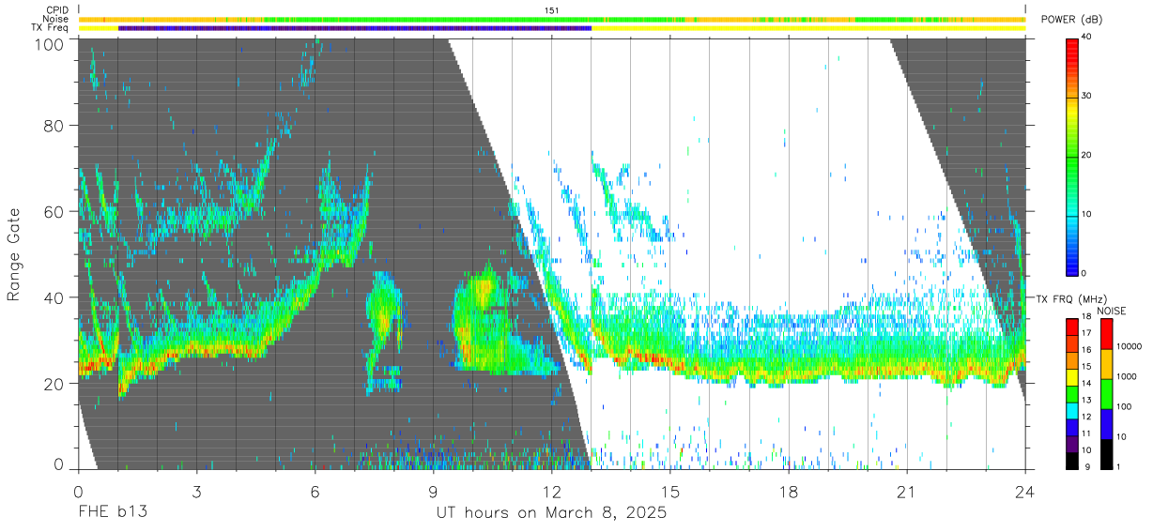
Task: Click the x-axis tick label "6"
Action: (315, 492)
